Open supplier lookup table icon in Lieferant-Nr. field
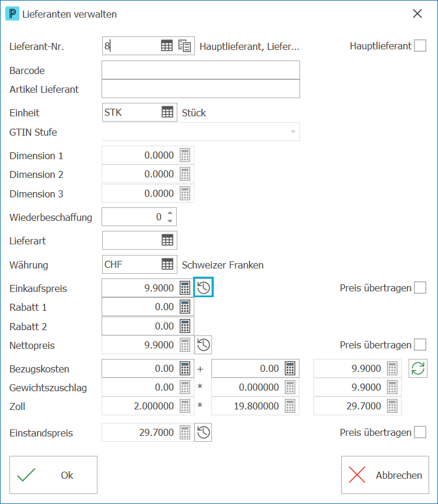This screenshot has height=504, width=438. pyautogui.click(x=167, y=46)
